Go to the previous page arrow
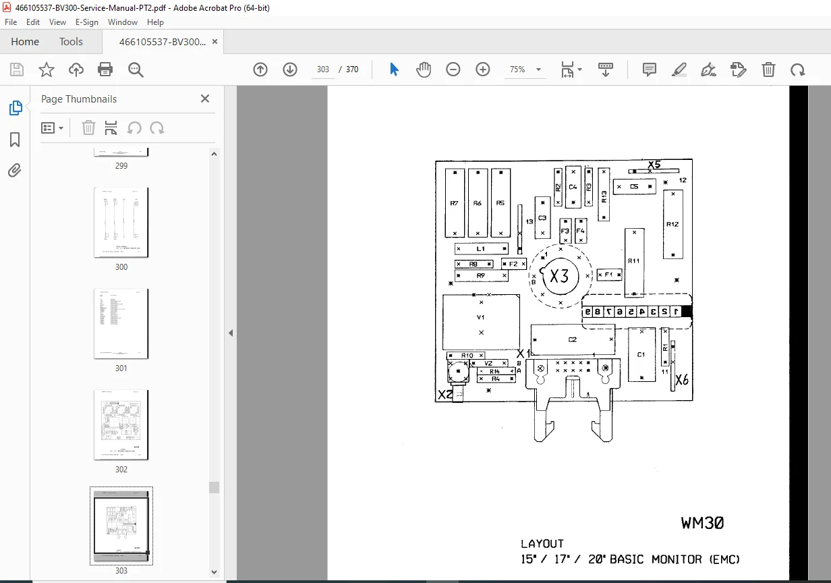 (260, 70)
